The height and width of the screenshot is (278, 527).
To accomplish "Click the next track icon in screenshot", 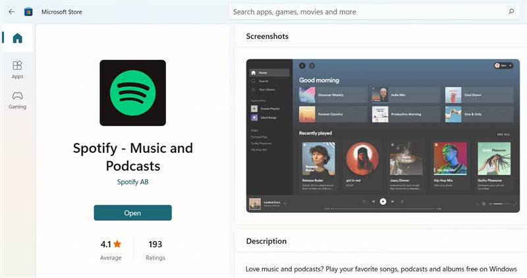I will [x=393, y=202].
